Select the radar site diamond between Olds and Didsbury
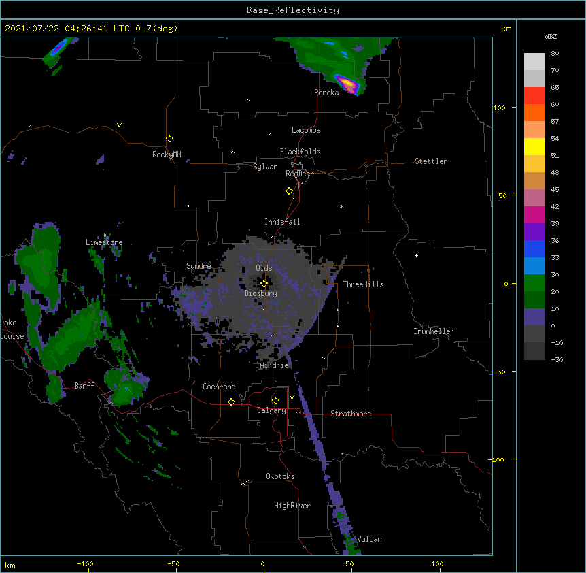This screenshot has width=586, height=573. click(264, 284)
